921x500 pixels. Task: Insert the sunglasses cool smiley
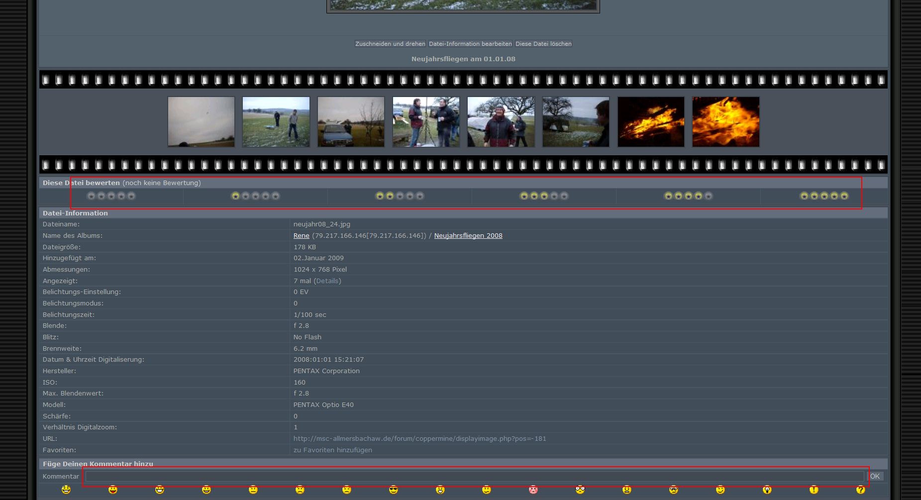click(x=394, y=490)
